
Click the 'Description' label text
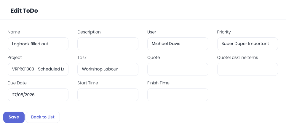[x=89, y=32]
